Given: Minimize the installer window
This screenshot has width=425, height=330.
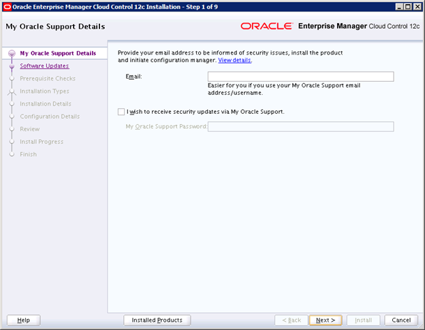Looking at the screenshot, I should pyautogui.click(x=399, y=7).
